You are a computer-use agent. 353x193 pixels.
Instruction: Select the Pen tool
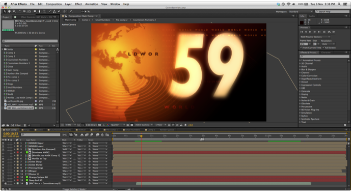[x=39, y=11]
